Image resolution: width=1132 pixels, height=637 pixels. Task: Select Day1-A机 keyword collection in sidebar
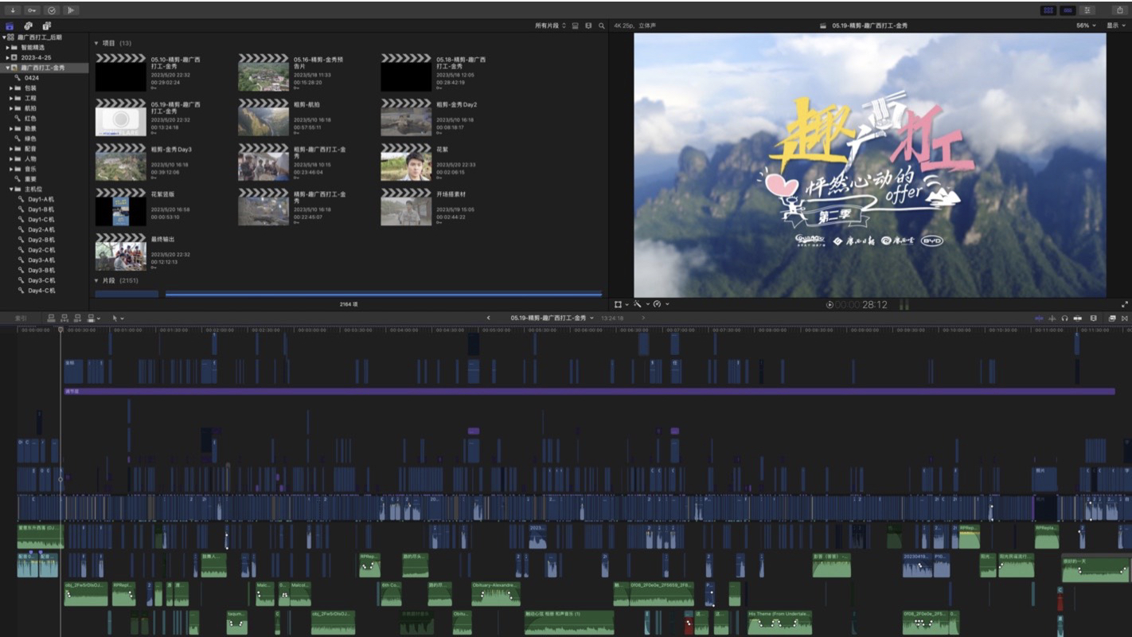pyautogui.click(x=41, y=199)
